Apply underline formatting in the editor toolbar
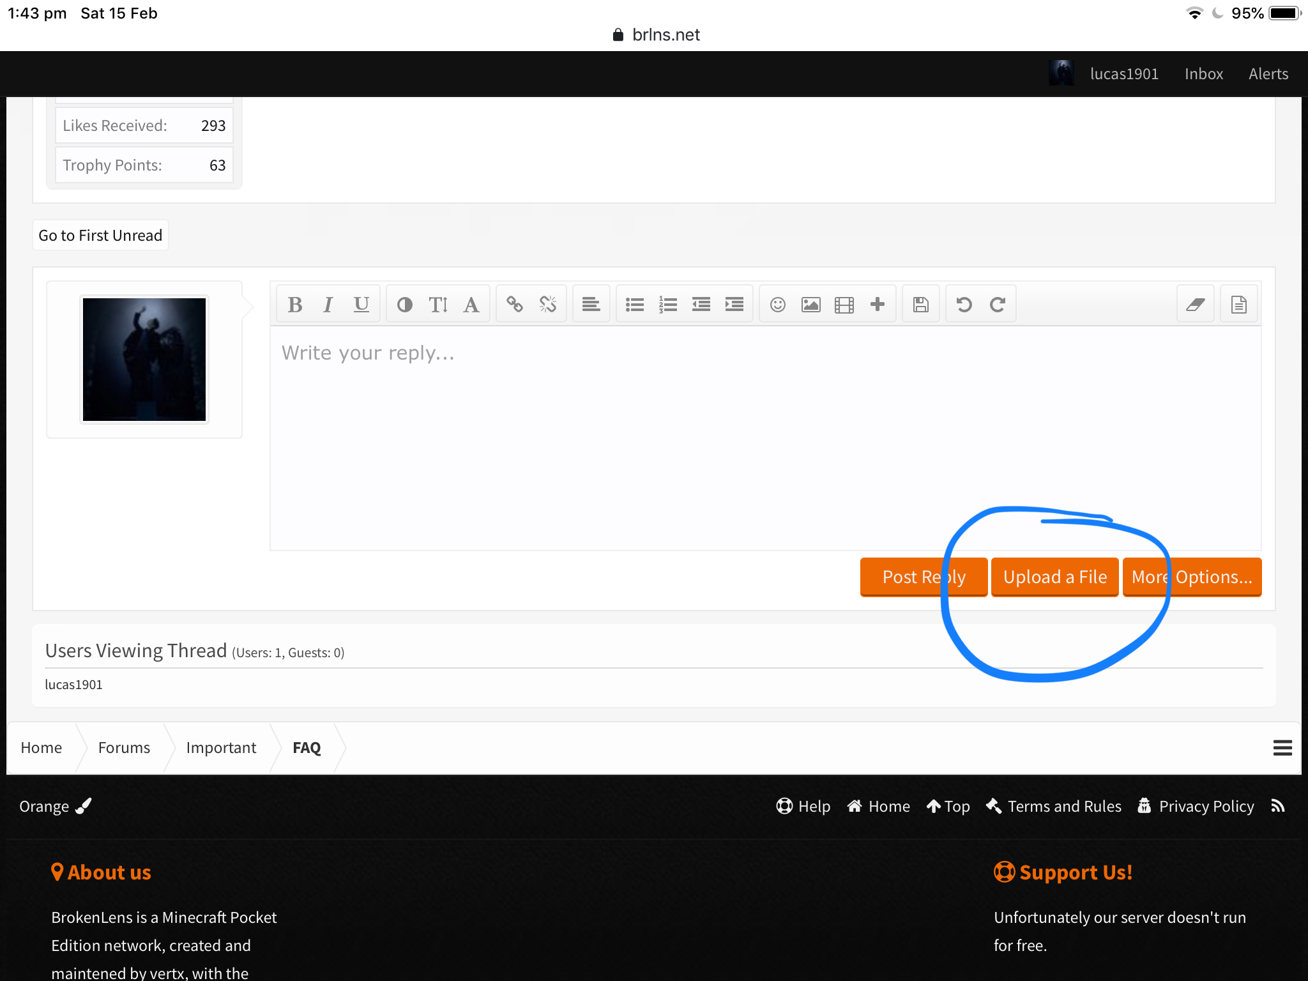The image size is (1308, 981). tap(361, 305)
